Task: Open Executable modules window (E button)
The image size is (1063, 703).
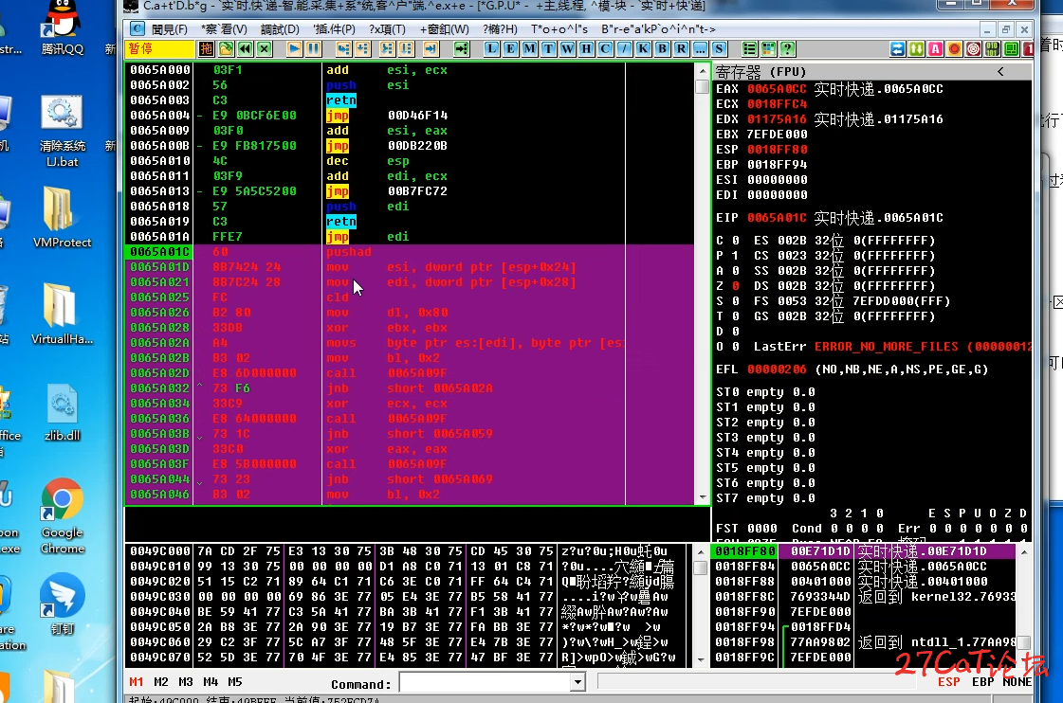Action: click(510, 48)
